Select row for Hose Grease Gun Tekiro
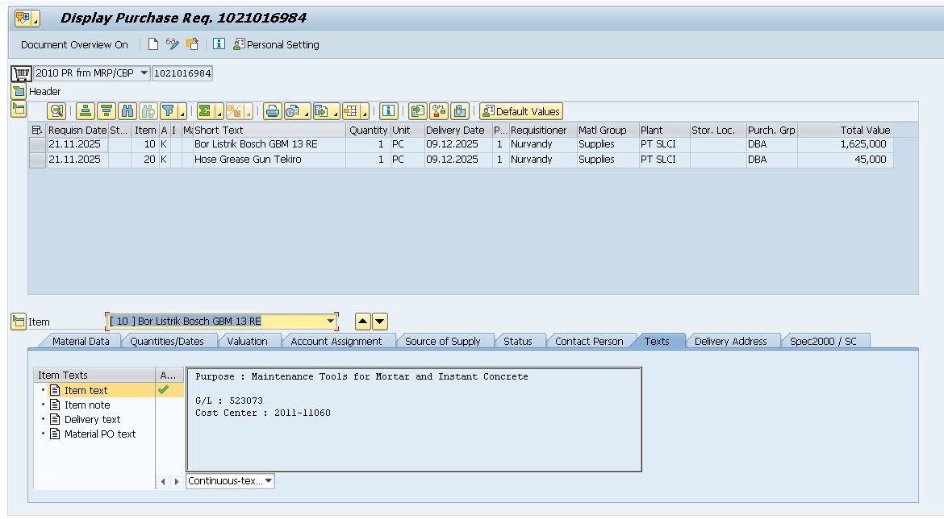944x519 pixels. click(x=37, y=160)
